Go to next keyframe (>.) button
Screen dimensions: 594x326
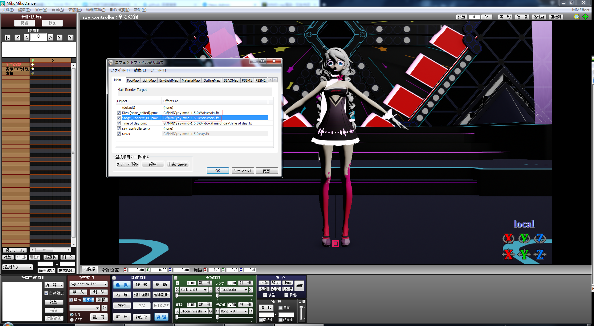[60, 38]
